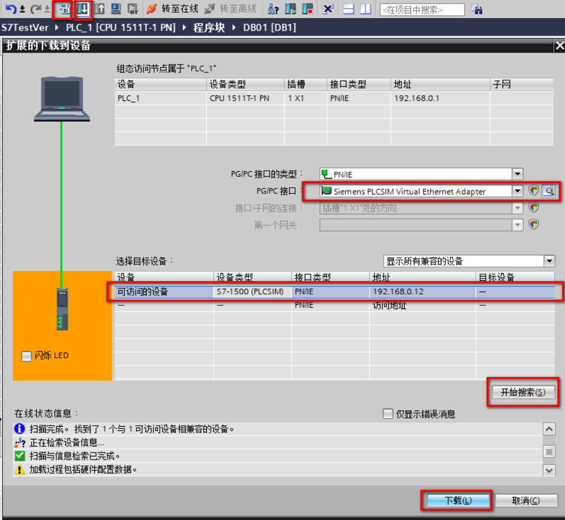Toggle the 闪烁 LED checkbox
This screenshot has height=520, width=565.
[26, 356]
